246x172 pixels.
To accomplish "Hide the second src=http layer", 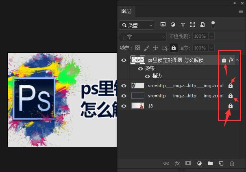I will pos(124,96).
